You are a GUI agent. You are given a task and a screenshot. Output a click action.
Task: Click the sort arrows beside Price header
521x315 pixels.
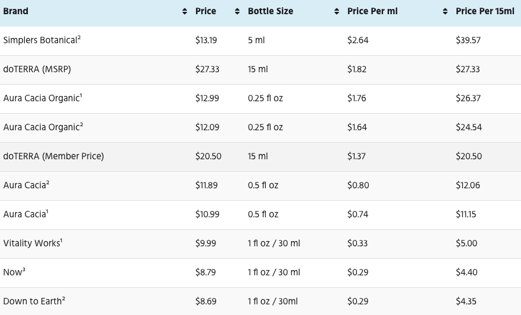click(237, 12)
